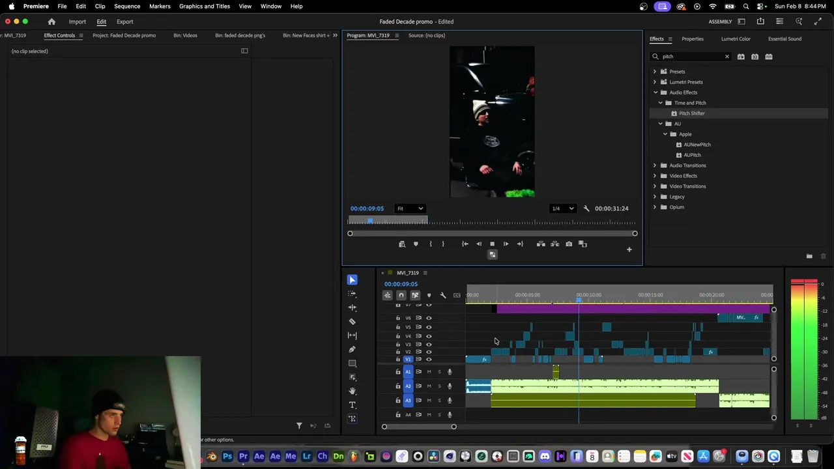Open the Graphics and Titles menu

(205, 6)
